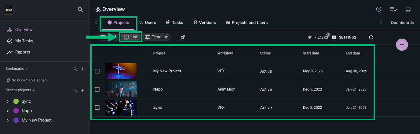
Task: Switch to the Users tab
Action: [x=148, y=22]
